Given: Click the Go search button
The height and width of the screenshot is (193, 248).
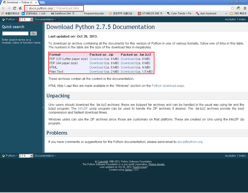Looking at the screenshot, I should [33, 33].
